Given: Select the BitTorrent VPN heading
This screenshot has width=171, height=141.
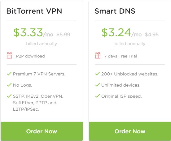Looking at the screenshot, I should coord(34,11).
